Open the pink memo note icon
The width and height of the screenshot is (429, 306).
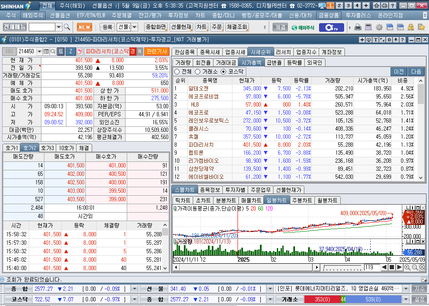click(x=79, y=51)
